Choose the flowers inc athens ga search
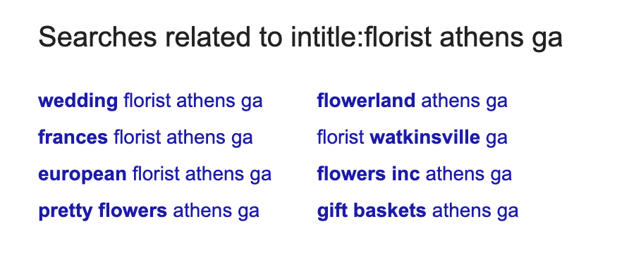The width and height of the screenshot is (629, 255). (415, 175)
